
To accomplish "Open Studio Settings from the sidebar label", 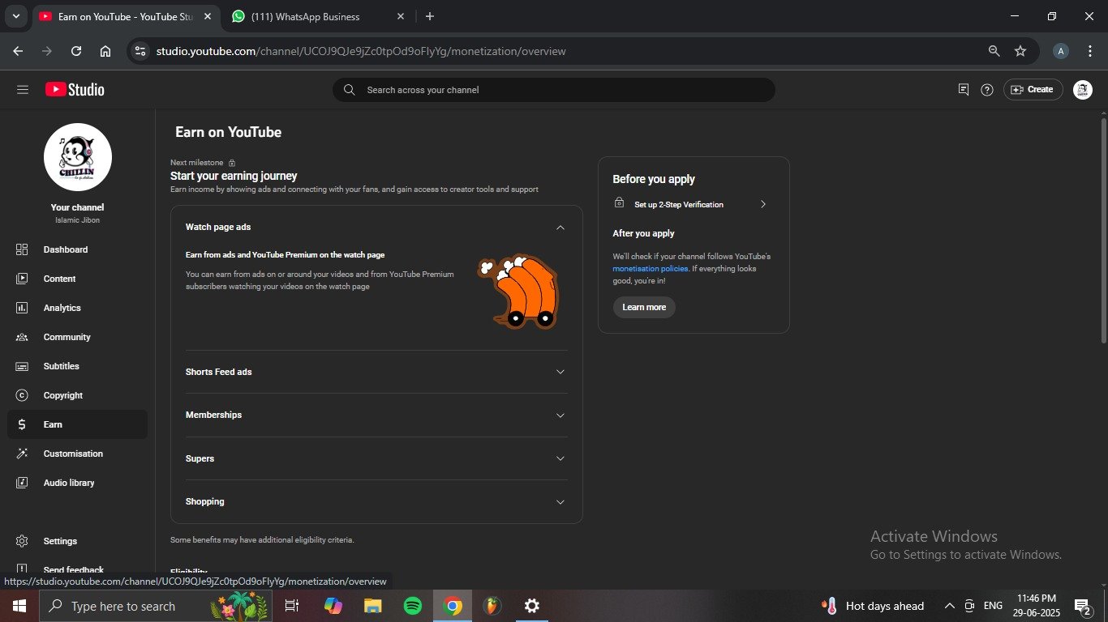I will point(60,541).
